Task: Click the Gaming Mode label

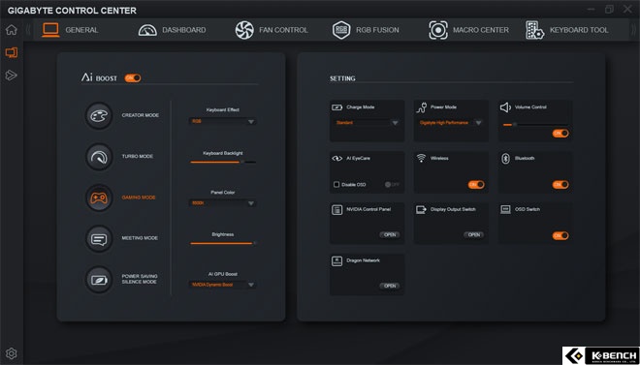Action: pyautogui.click(x=139, y=198)
